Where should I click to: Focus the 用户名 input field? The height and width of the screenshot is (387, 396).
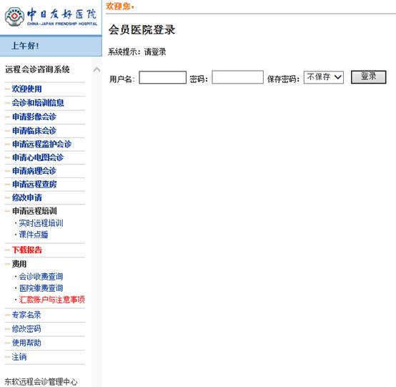click(x=163, y=77)
